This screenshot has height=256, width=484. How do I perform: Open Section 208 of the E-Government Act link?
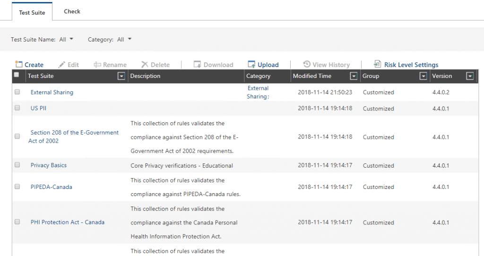click(73, 137)
